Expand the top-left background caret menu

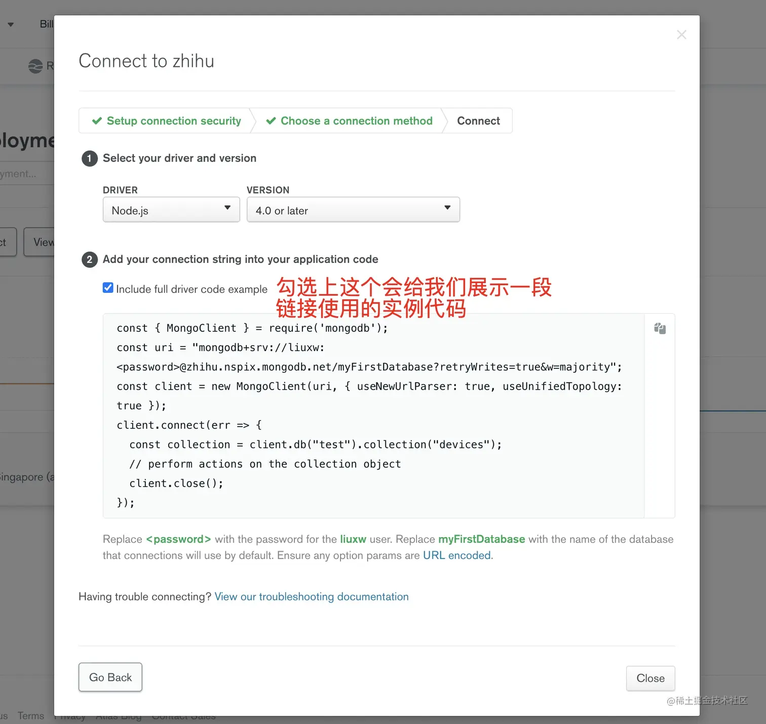11,24
